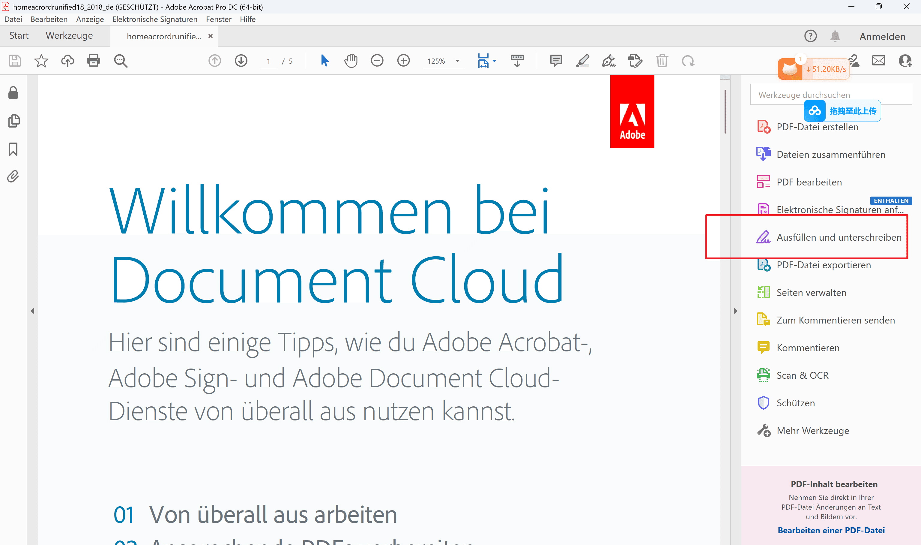Zoom out with the minus icon

click(377, 61)
